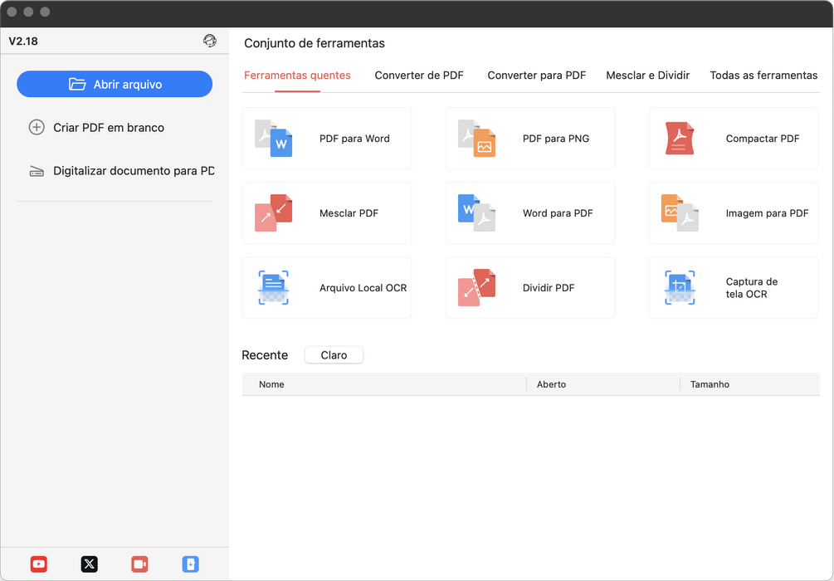
Task: Open the PDF para Word tool
Action: tap(327, 138)
